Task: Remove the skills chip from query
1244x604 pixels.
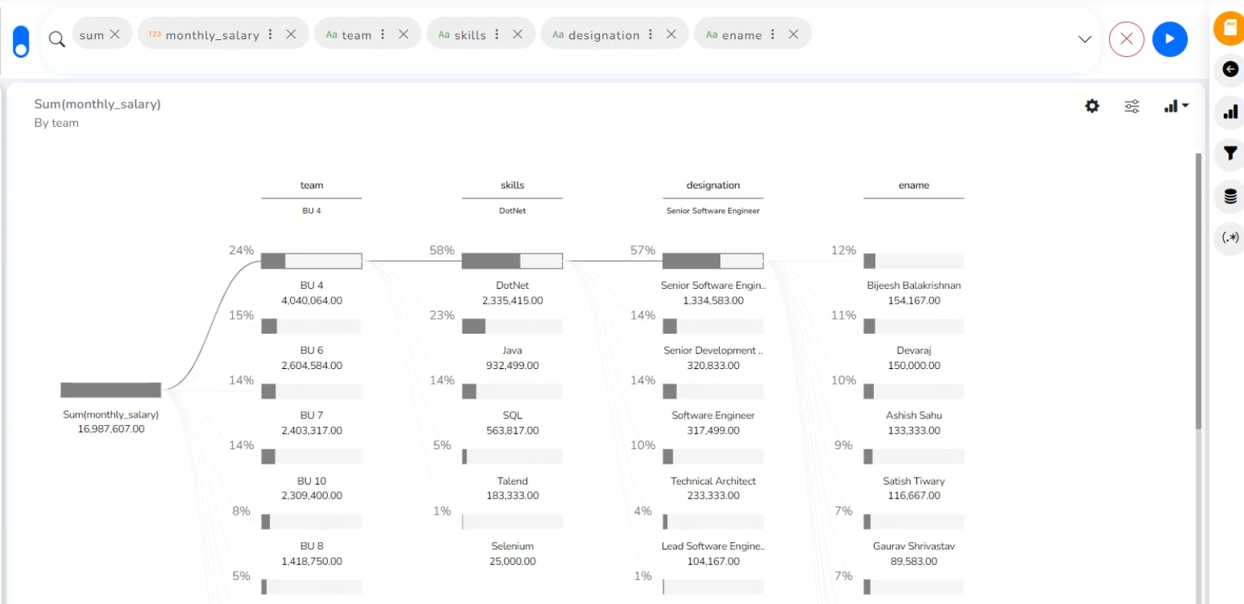Action: [517, 35]
